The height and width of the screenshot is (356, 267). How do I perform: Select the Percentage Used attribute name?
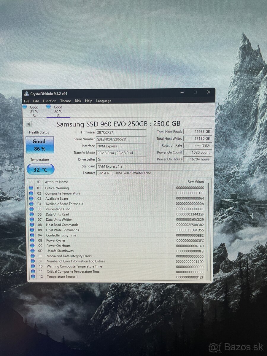coord(58,209)
